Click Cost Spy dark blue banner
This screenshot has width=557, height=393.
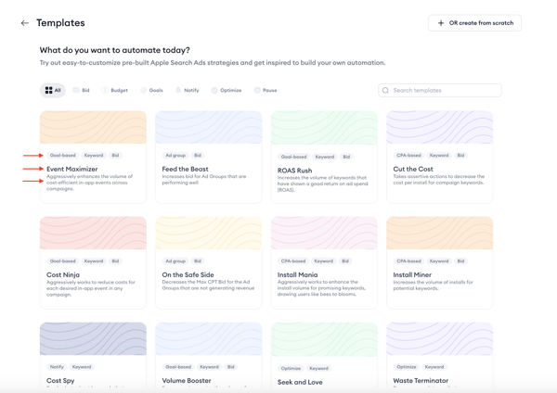93,338
